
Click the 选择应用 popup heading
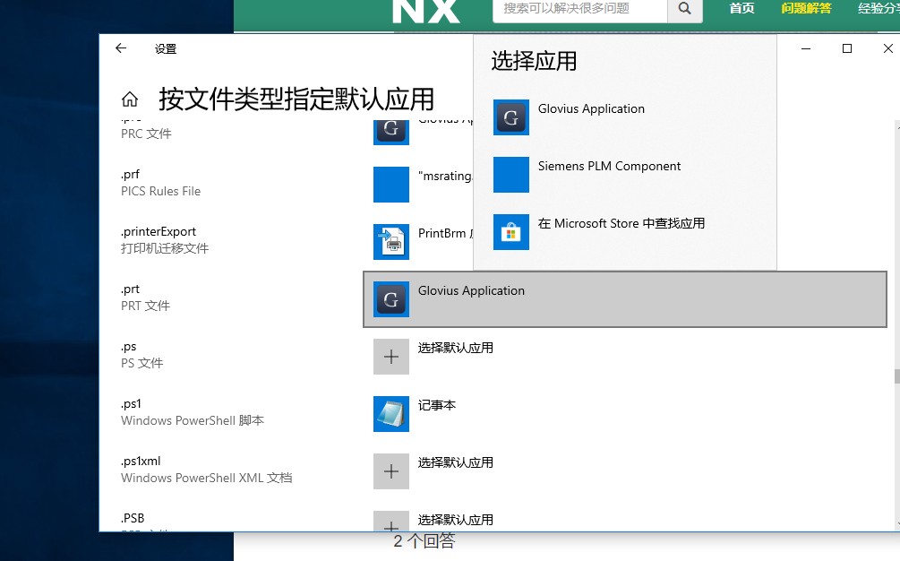534,61
